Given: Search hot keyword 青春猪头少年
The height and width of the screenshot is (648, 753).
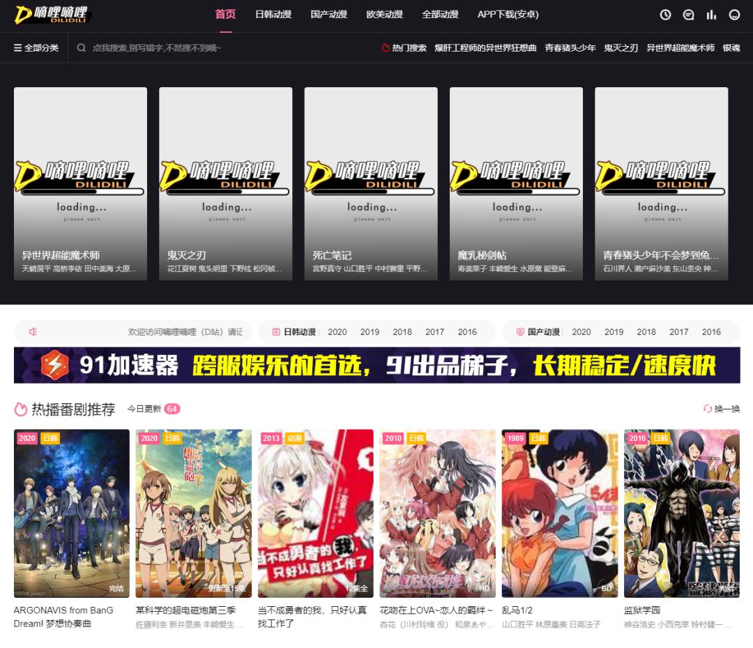Looking at the screenshot, I should click(x=570, y=48).
